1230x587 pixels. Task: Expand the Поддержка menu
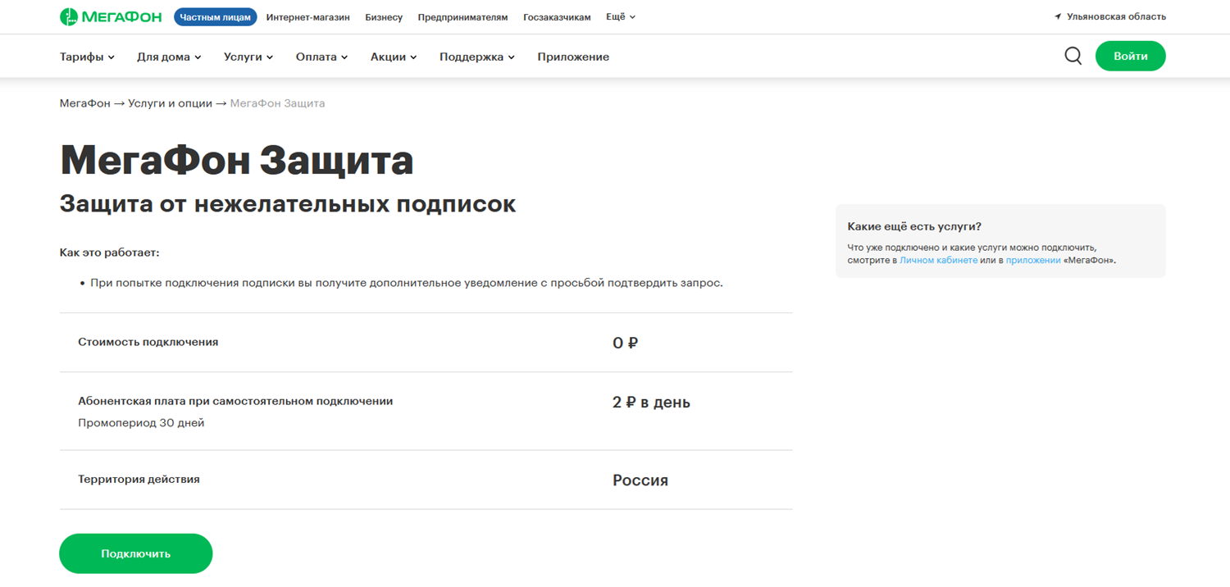coord(477,57)
